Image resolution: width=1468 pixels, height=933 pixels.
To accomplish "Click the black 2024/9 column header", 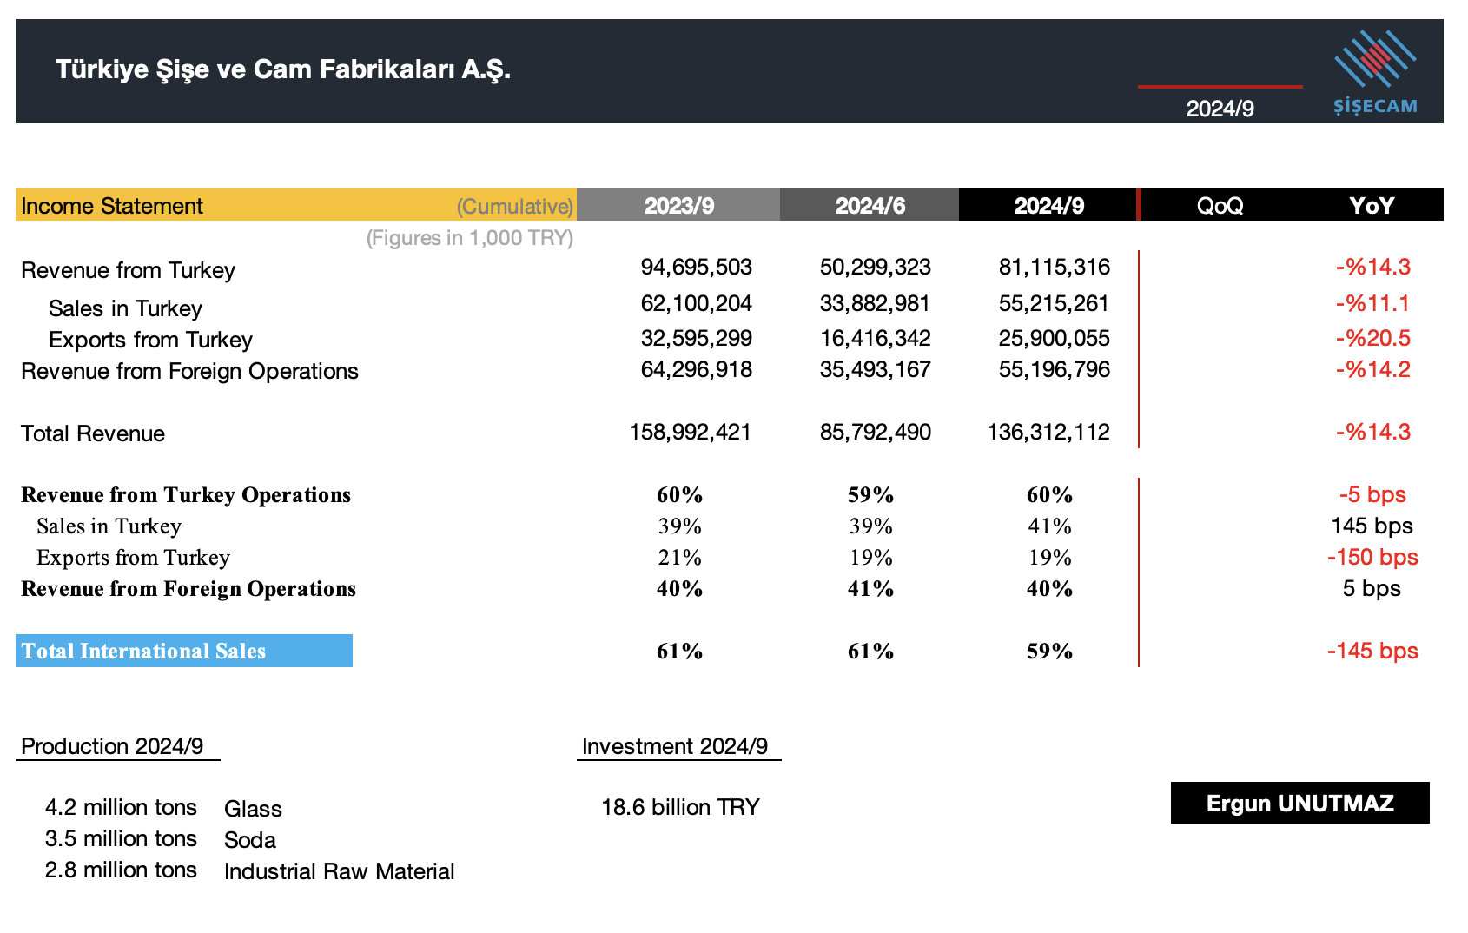I will (x=1048, y=206).
